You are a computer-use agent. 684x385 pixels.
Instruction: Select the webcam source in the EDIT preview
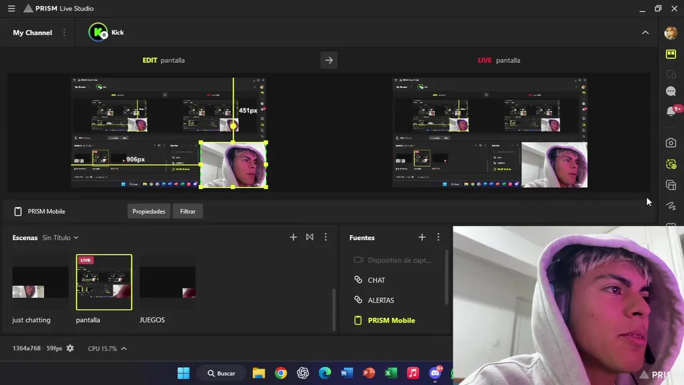click(233, 165)
